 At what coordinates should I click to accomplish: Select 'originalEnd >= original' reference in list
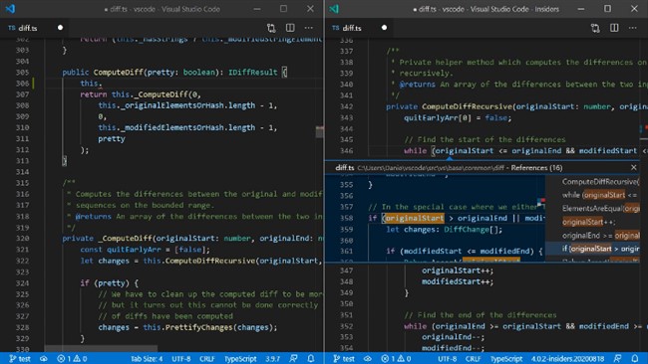(592, 236)
